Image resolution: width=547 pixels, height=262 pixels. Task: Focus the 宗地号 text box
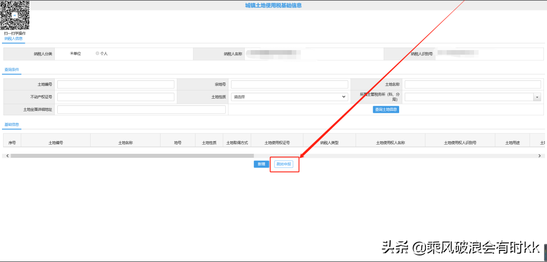(289, 84)
